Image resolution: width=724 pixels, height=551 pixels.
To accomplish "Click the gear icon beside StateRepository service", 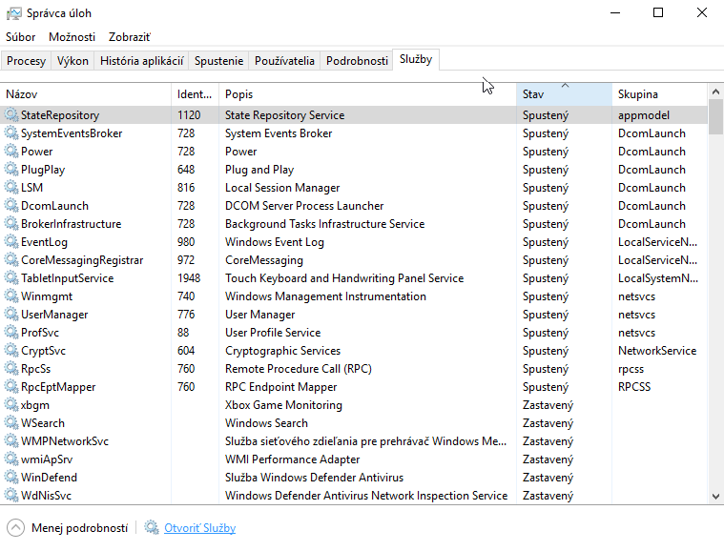I will [x=11, y=115].
